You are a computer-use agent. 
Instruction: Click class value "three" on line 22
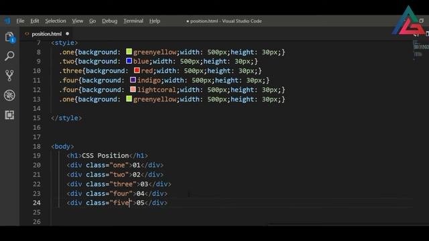point(123,184)
